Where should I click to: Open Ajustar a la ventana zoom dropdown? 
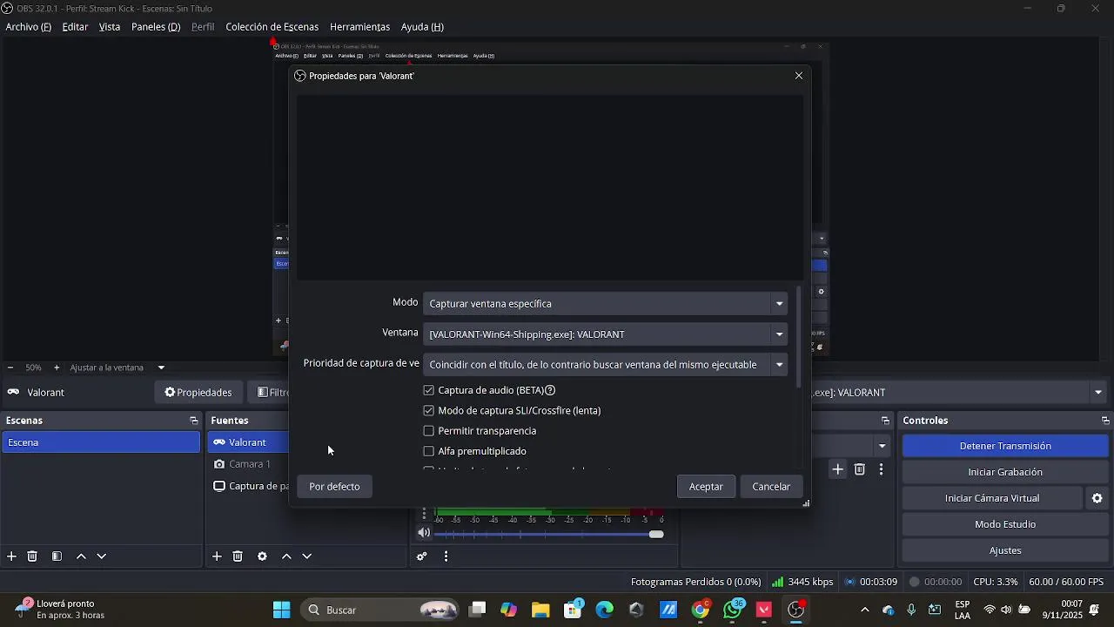(117, 367)
